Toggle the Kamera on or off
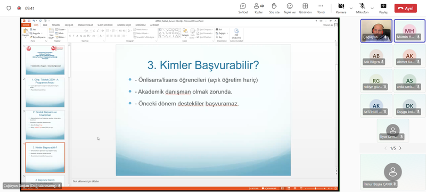 coord(341,9)
